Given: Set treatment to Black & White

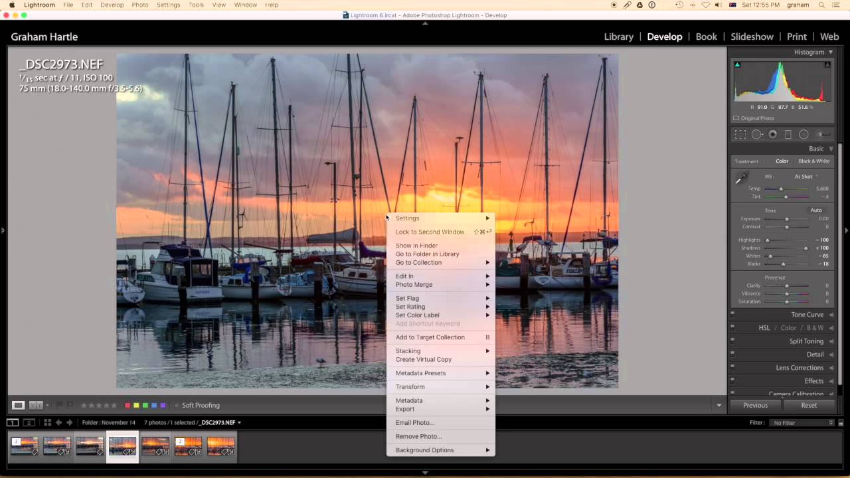Looking at the screenshot, I should [x=813, y=161].
